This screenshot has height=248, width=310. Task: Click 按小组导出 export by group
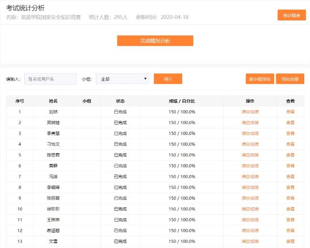tap(260, 79)
